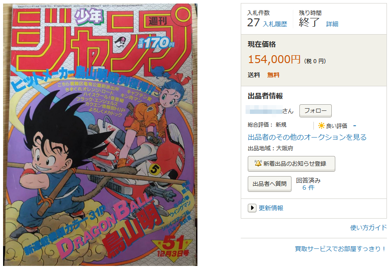The width and height of the screenshot is (390, 269).
Task: Open the 6 件 answered questions link
Action: [x=308, y=188]
